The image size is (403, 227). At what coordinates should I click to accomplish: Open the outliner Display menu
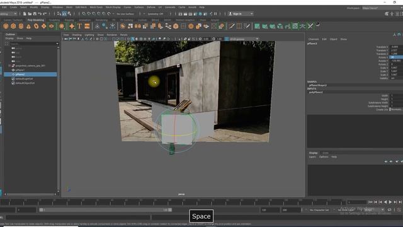pos(9,38)
